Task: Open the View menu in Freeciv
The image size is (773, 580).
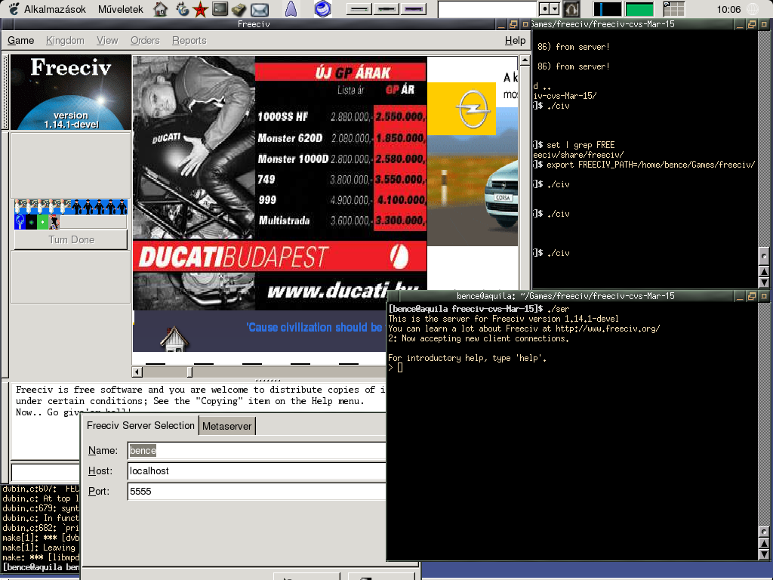Action: coord(107,41)
